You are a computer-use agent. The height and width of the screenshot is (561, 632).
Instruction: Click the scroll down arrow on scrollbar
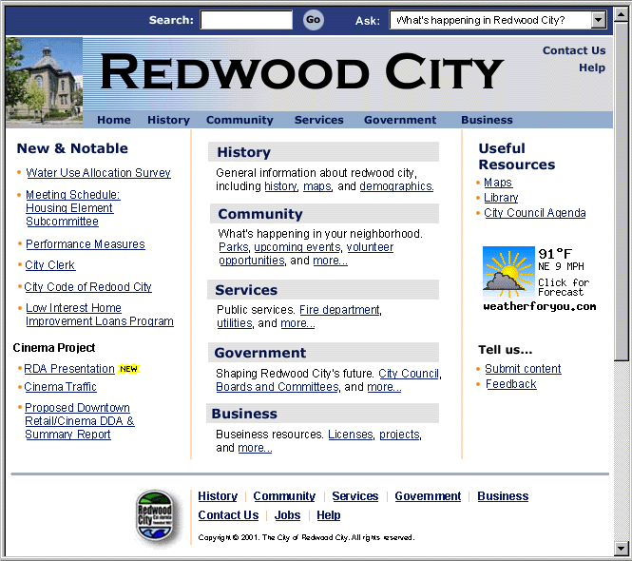tap(622, 549)
